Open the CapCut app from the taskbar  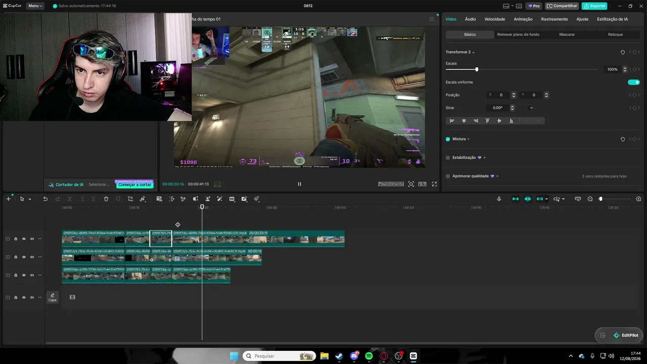413,356
